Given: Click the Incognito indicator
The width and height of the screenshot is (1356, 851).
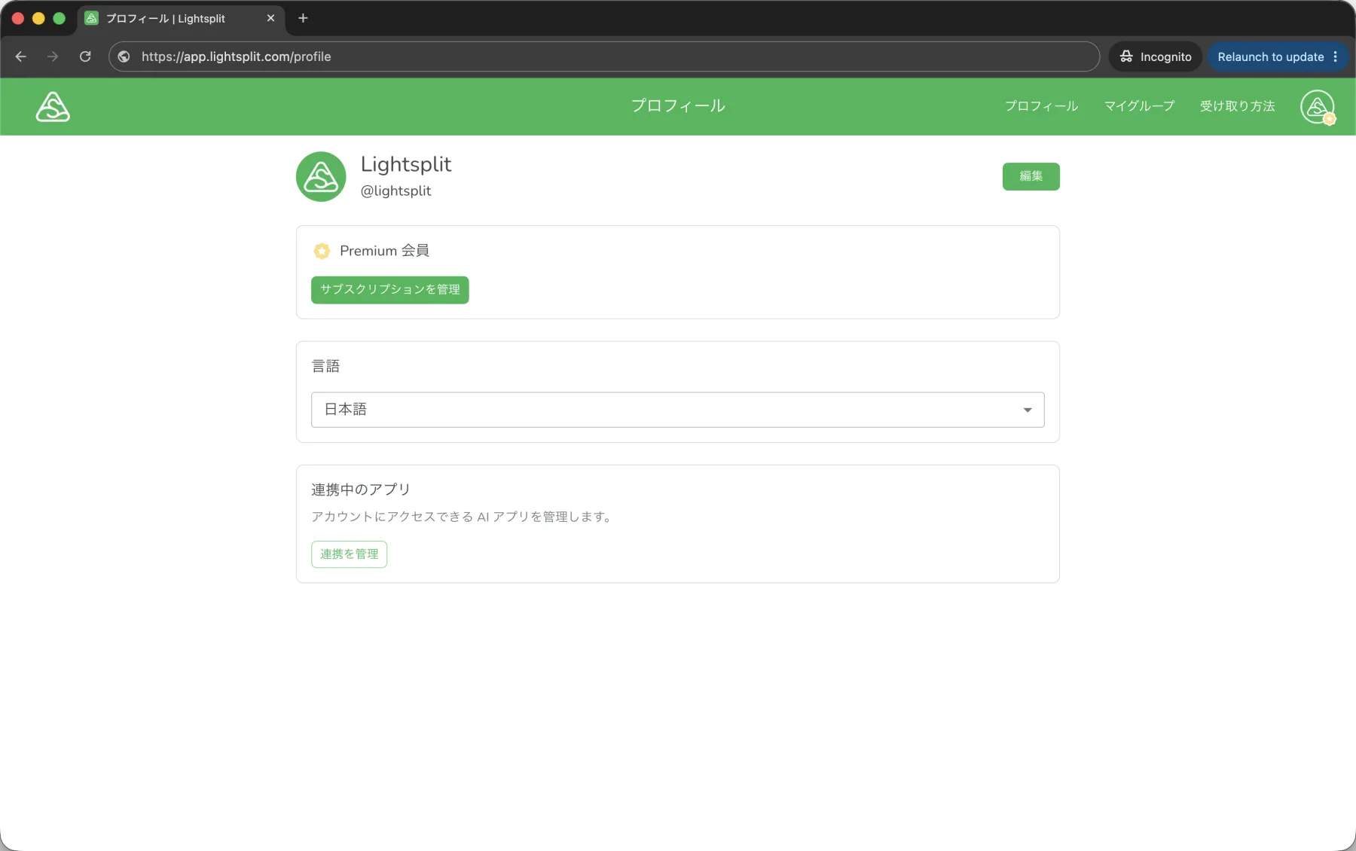Looking at the screenshot, I should coord(1156,56).
